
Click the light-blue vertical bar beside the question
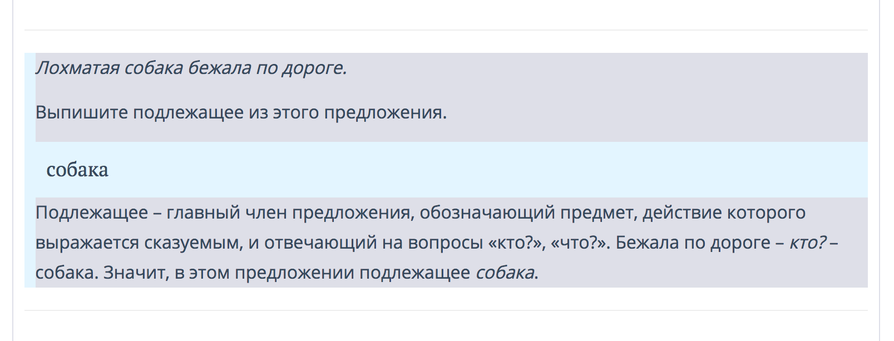point(30,170)
